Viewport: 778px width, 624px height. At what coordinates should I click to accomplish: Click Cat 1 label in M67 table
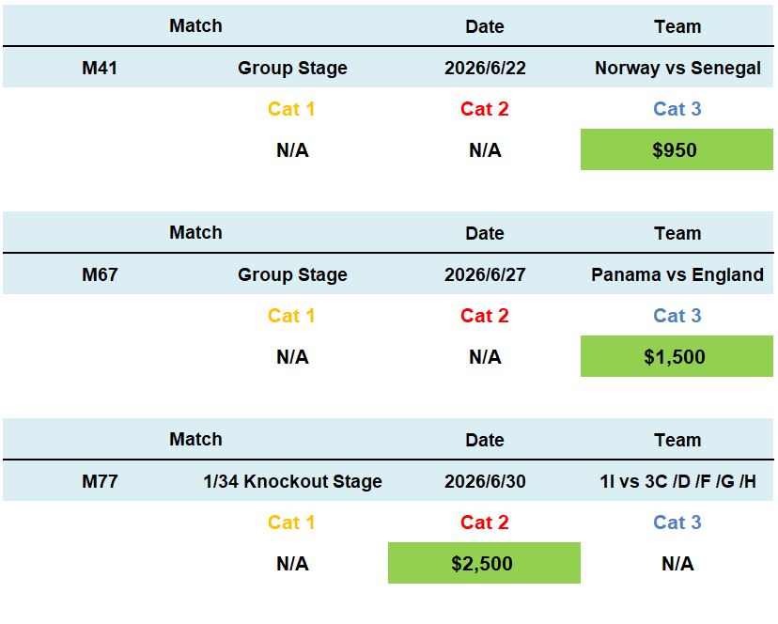coord(291,316)
